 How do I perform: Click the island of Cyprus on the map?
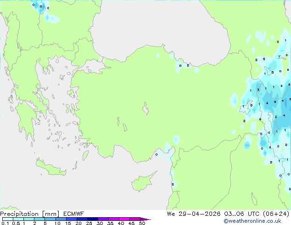[142, 182]
